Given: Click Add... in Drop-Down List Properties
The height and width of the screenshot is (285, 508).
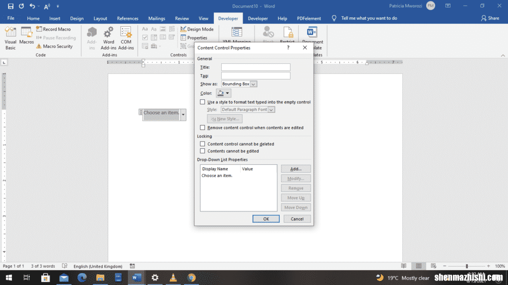Looking at the screenshot, I should tap(296, 169).
